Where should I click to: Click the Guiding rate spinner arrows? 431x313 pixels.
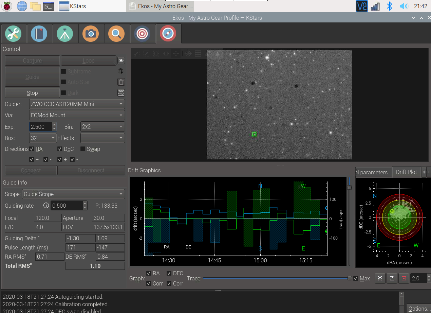pos(85,205)
